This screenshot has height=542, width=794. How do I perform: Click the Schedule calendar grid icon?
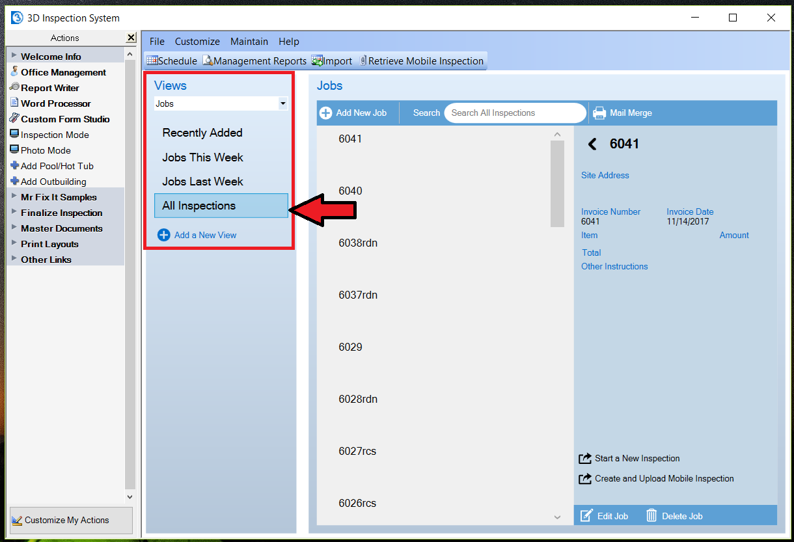(152, 61)
